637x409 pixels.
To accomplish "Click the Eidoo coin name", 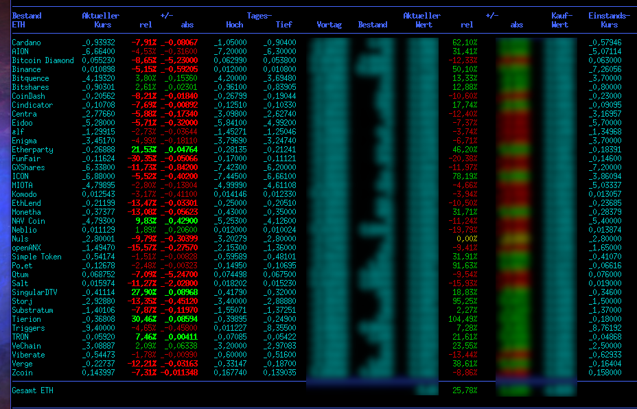I will (x=23, y=123).
